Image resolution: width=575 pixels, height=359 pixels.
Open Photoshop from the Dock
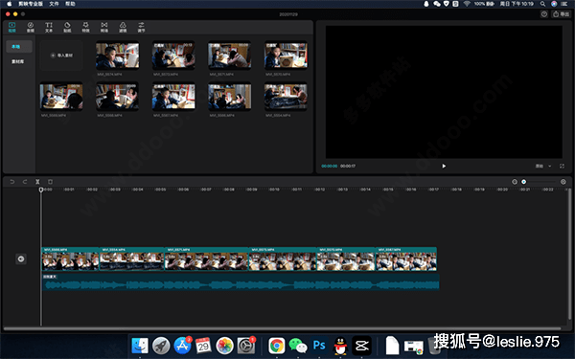tap(319, 346)
